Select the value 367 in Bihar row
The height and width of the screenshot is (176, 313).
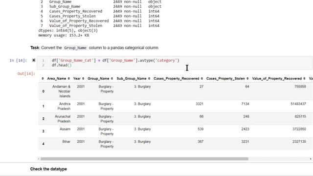pos(201,142)
